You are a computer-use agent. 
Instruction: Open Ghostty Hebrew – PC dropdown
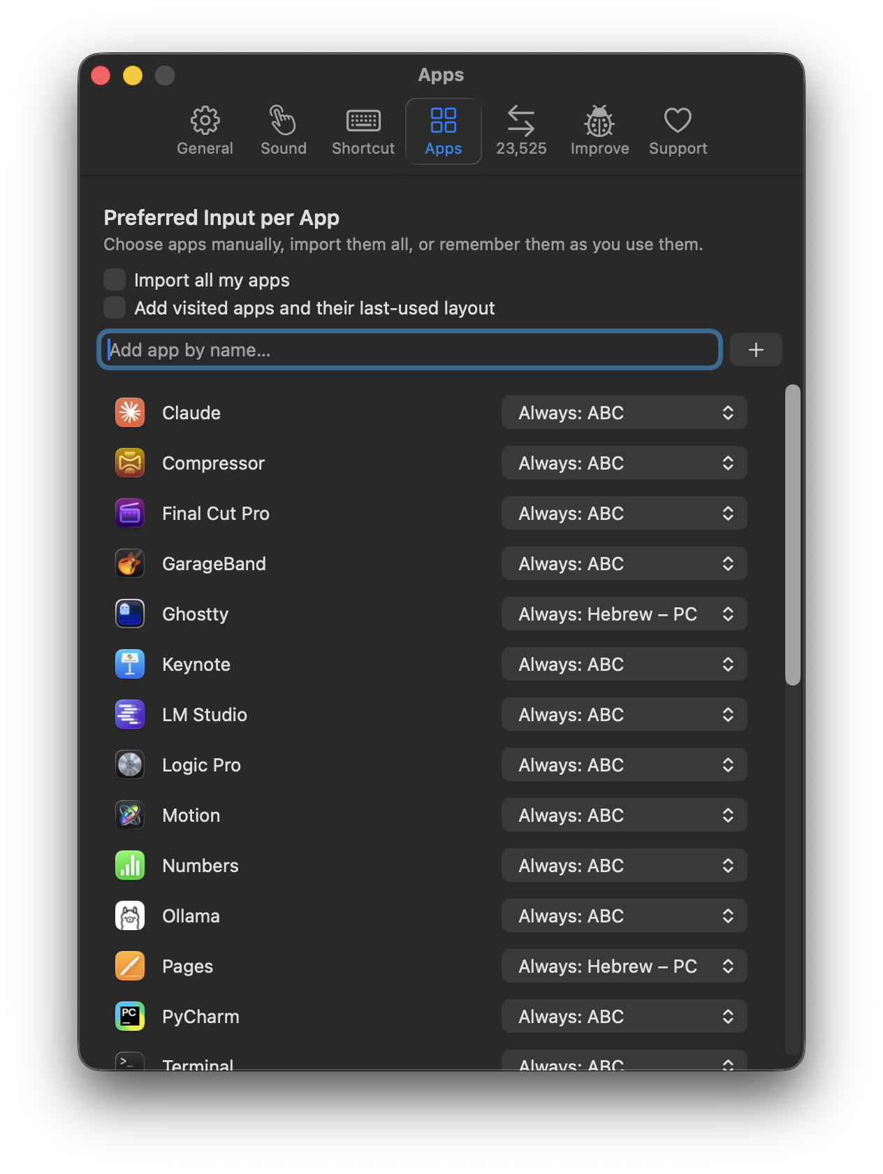[x=625, y=614]
